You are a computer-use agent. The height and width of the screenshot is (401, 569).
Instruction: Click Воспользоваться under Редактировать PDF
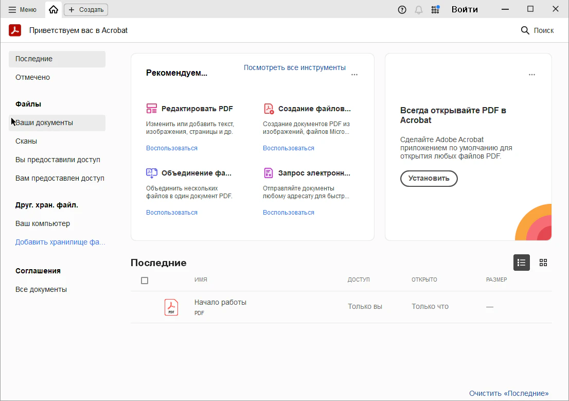click(172, 148)
